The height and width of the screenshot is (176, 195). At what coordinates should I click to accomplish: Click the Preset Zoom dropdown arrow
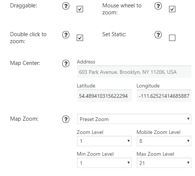188,119
